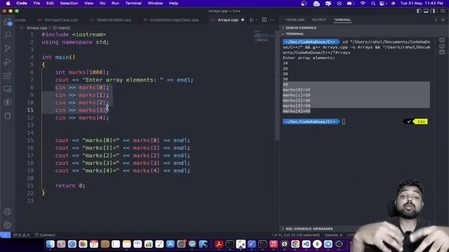This screenshot has height=252, width=449.
Task: Select the first terminal instance icon
Action: tap(442, 40)
